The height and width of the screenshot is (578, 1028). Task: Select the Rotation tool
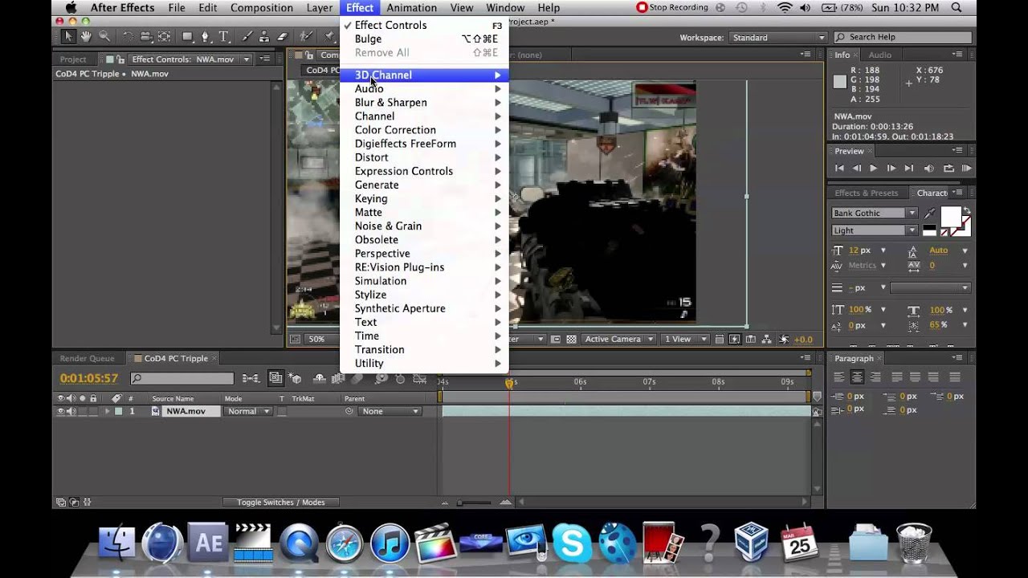pos(128,37)
